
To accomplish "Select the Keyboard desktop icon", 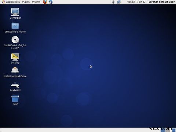I will click(15, 85).
